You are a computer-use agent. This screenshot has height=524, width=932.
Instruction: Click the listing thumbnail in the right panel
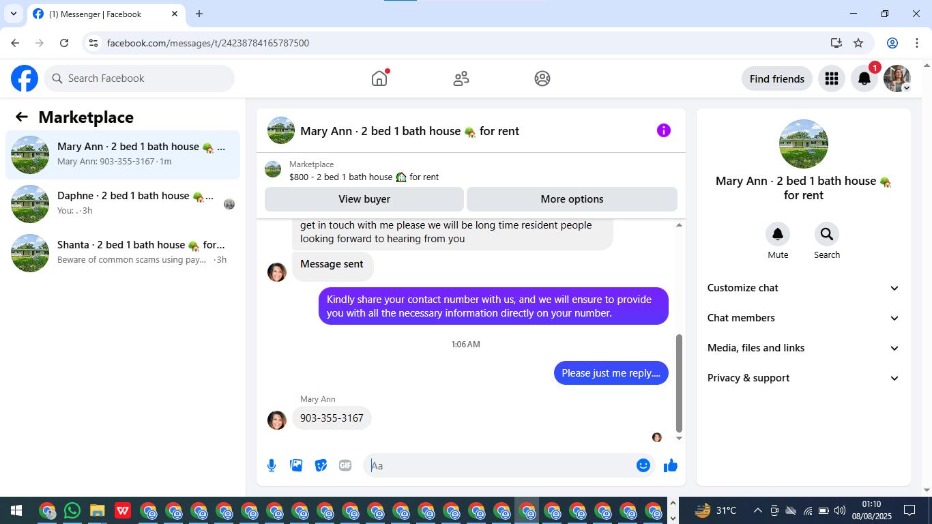point(804,144)
